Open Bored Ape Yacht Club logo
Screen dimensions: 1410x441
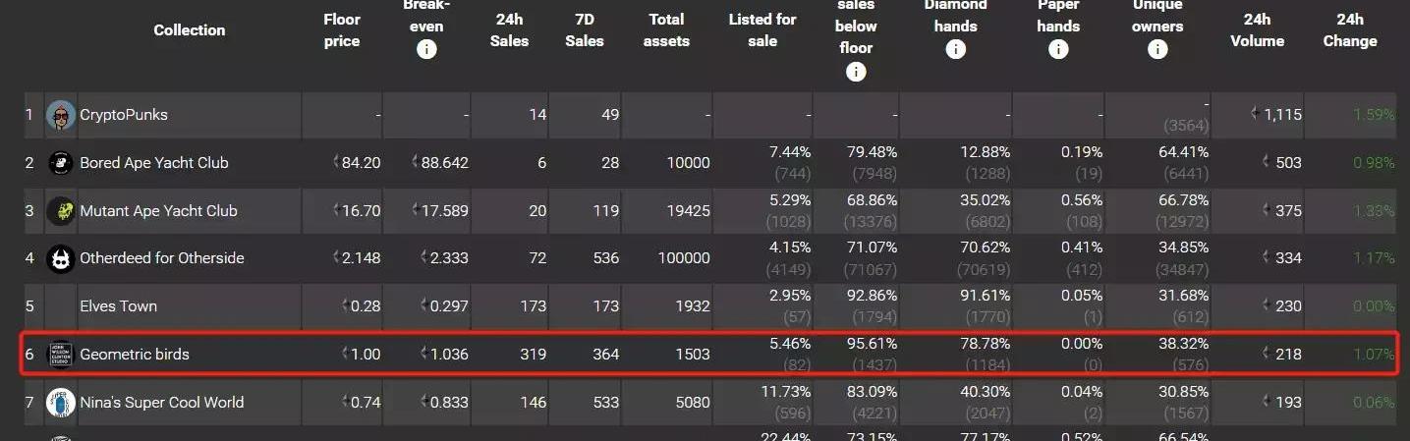point(61,163)
